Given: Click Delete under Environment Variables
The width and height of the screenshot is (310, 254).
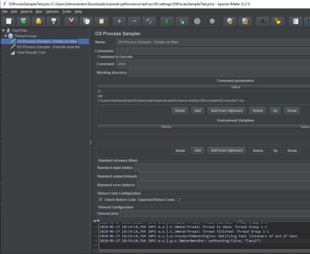Looking at the screenshot, I should click(258, 151).
